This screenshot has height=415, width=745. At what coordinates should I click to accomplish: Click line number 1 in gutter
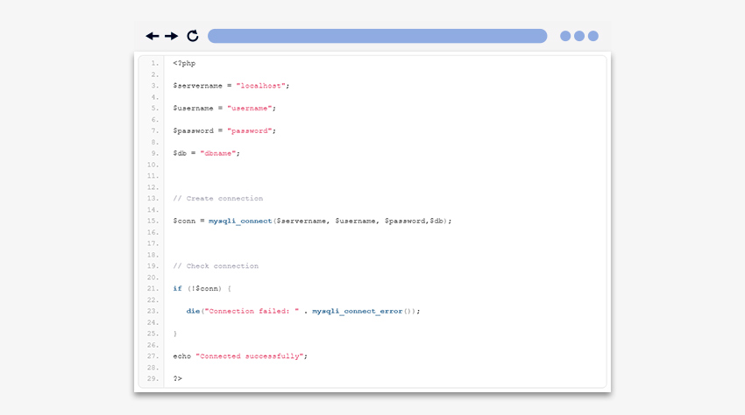[154, 63]
